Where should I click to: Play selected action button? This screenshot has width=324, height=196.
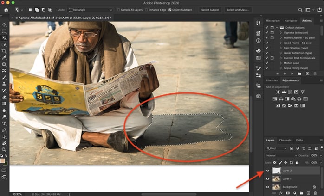(292, 73)
